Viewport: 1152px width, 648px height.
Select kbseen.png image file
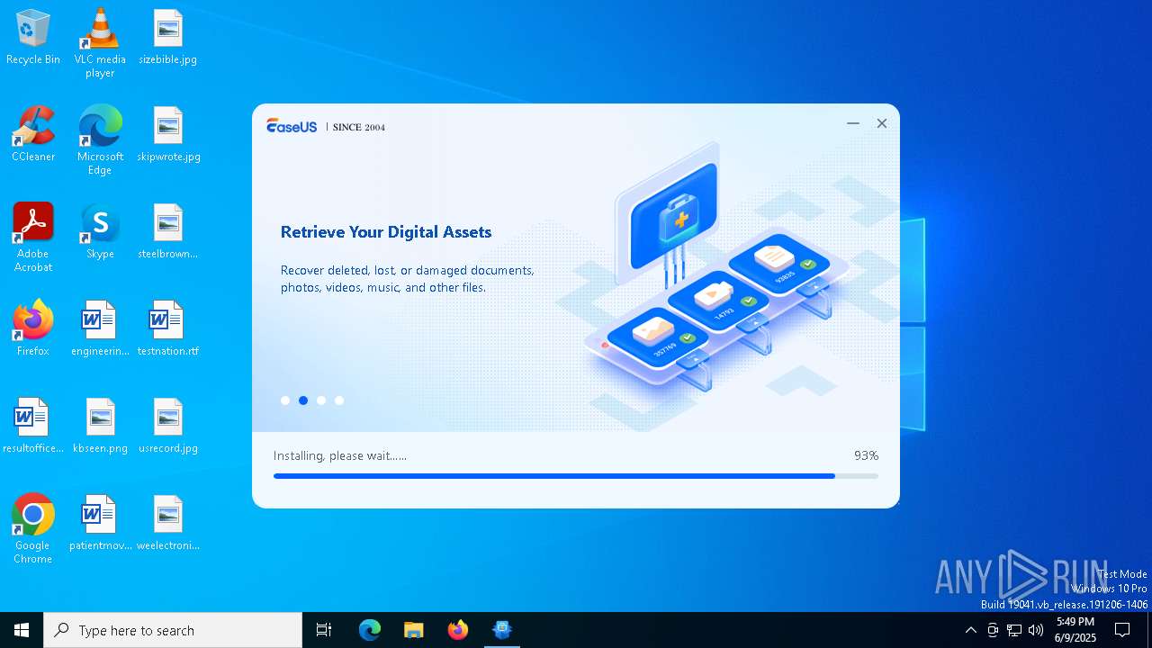click(100, 426)
